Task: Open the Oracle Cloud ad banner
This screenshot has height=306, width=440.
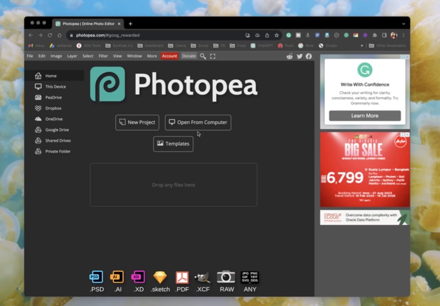Action: [x=365, y=217]
